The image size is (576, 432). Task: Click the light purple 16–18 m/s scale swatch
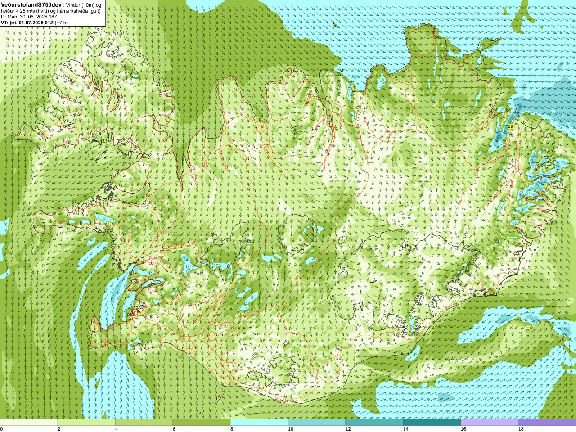click(490, 423)
